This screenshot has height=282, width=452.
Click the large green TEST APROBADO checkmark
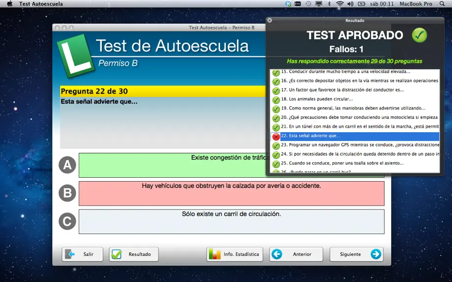pos(420,35)
